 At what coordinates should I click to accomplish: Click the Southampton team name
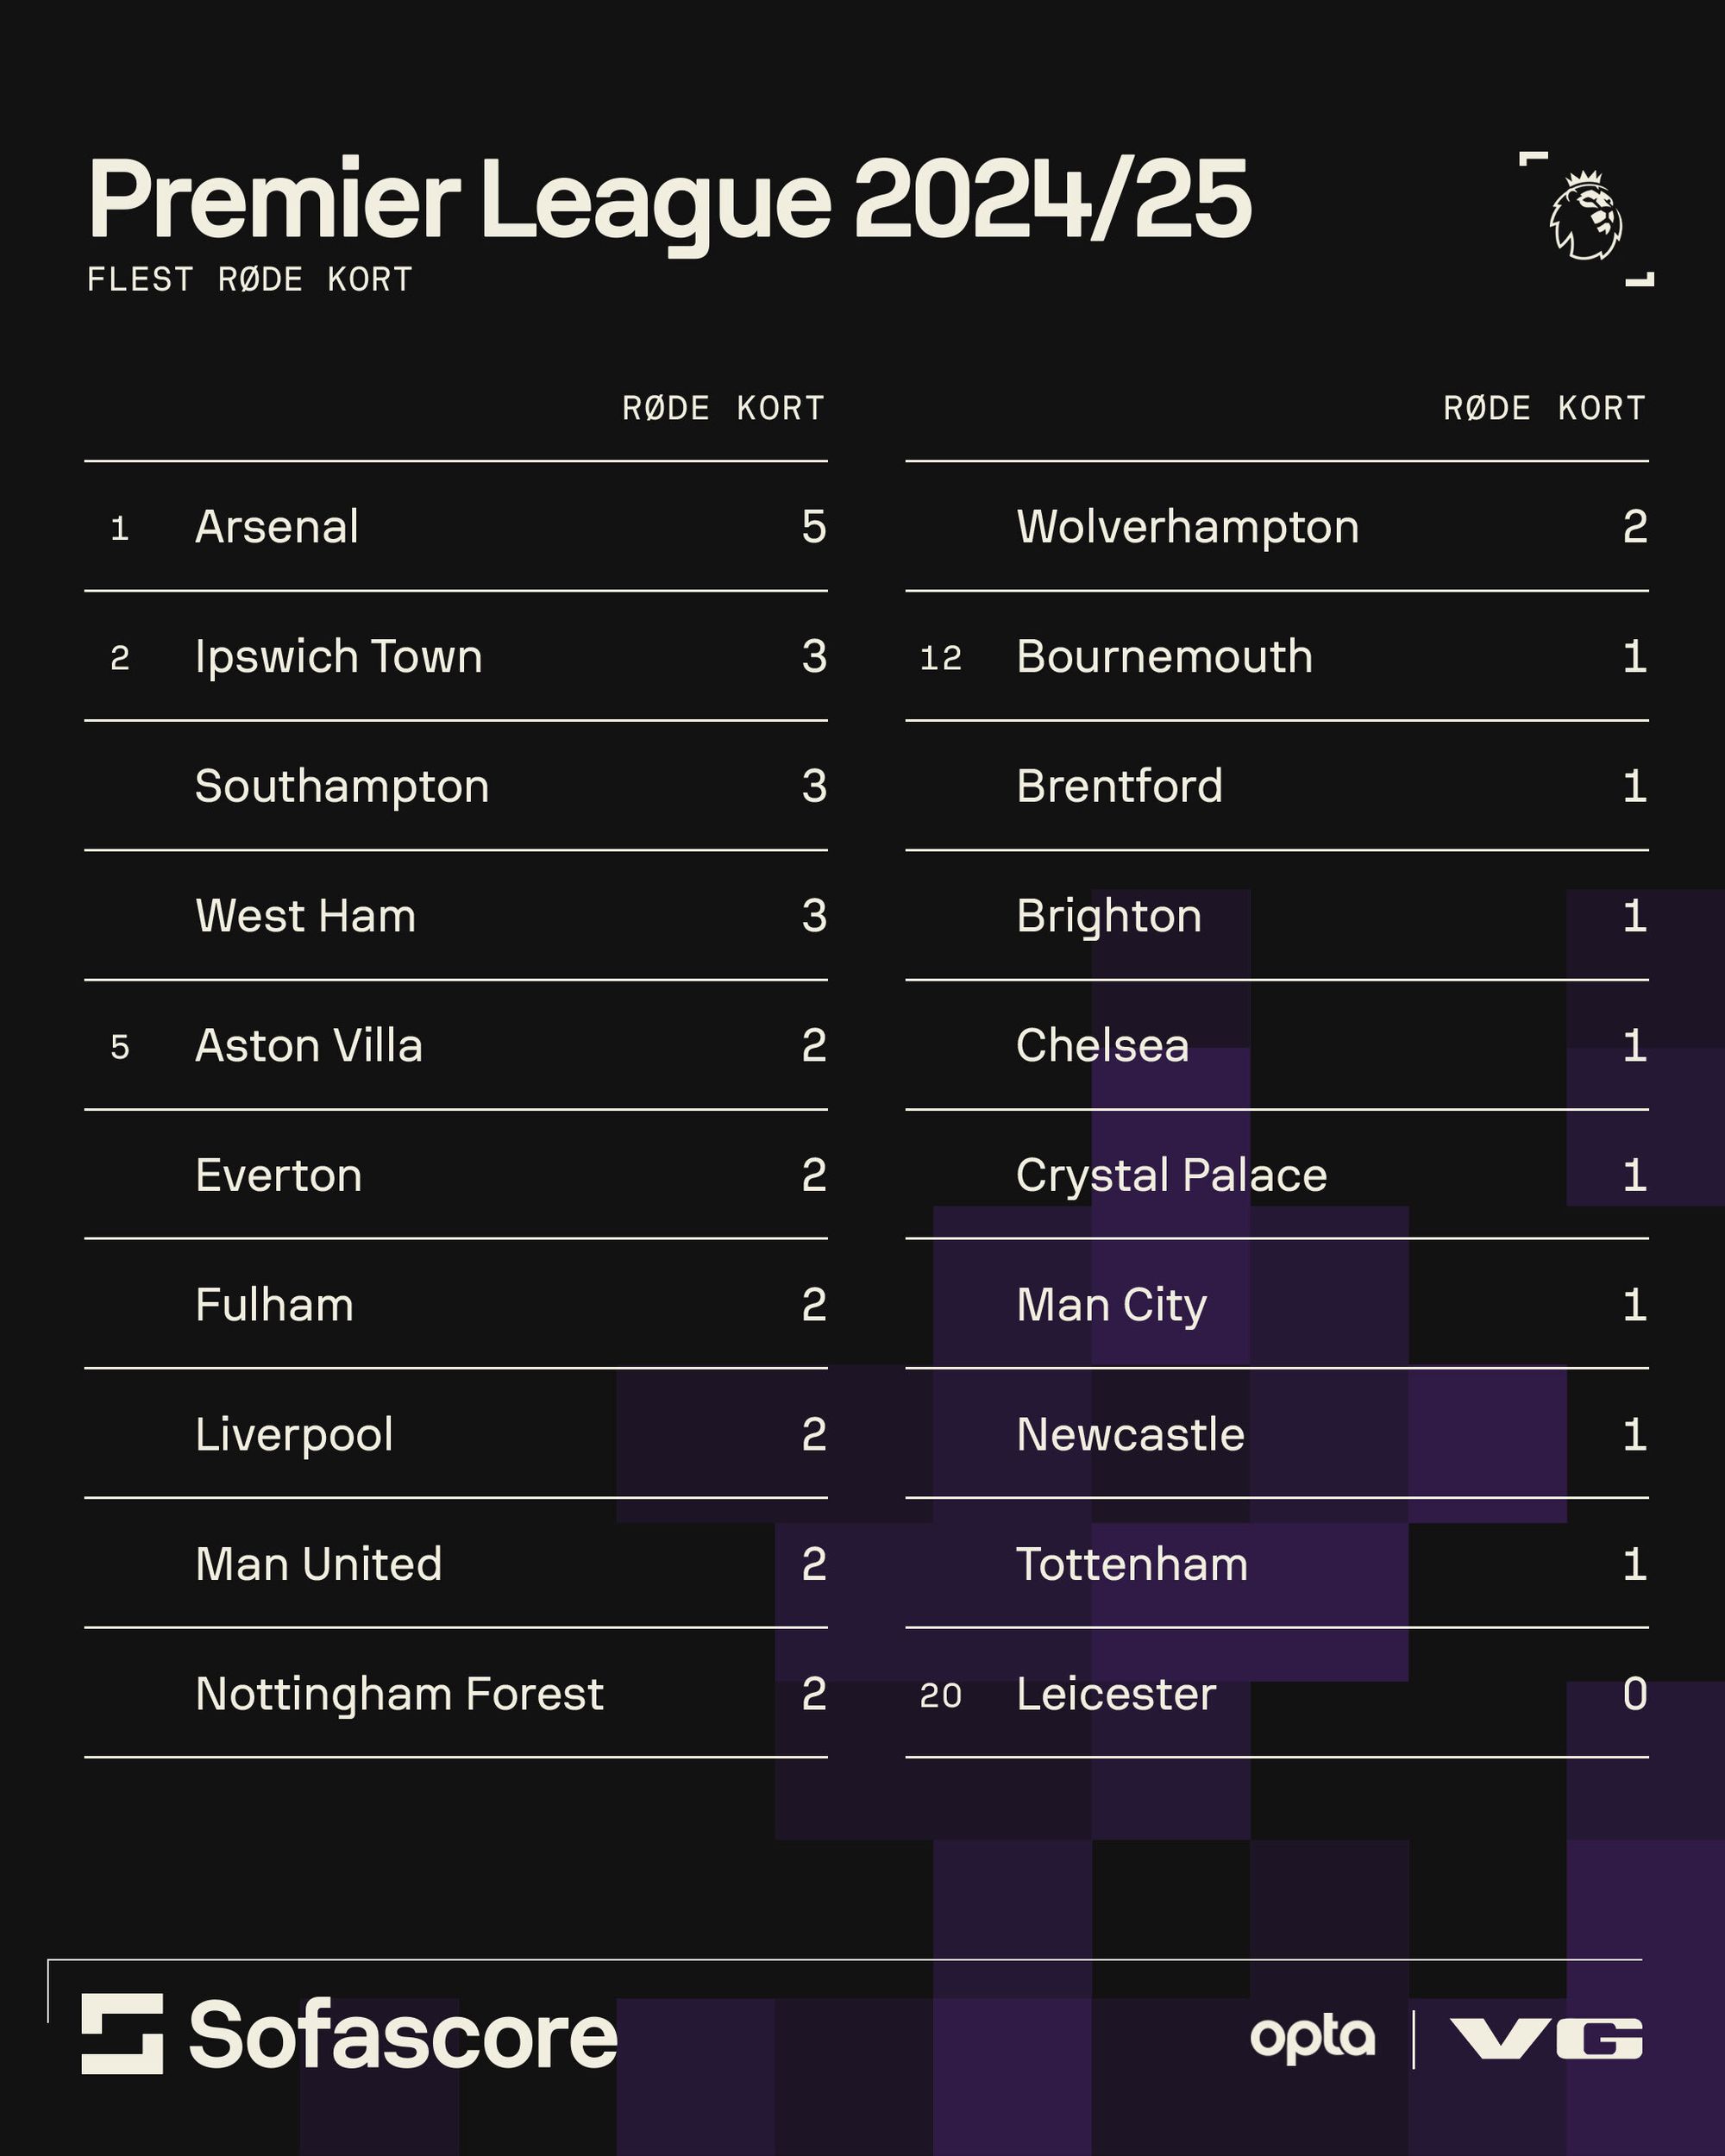[342, 787]
